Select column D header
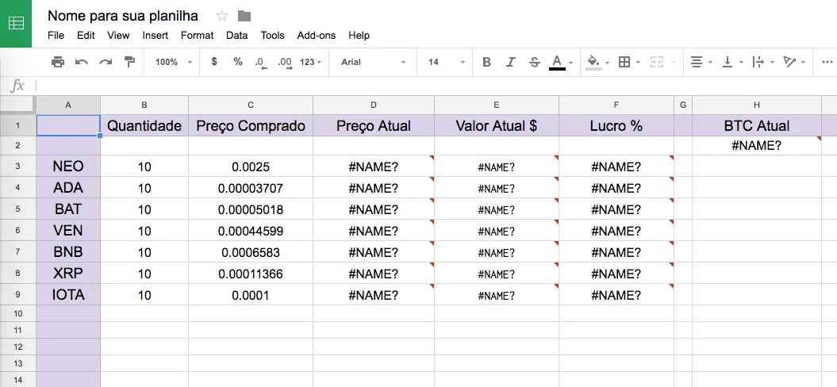Image resolution: width=837 pixels, height=387 pixels. [x=374, y=105]
